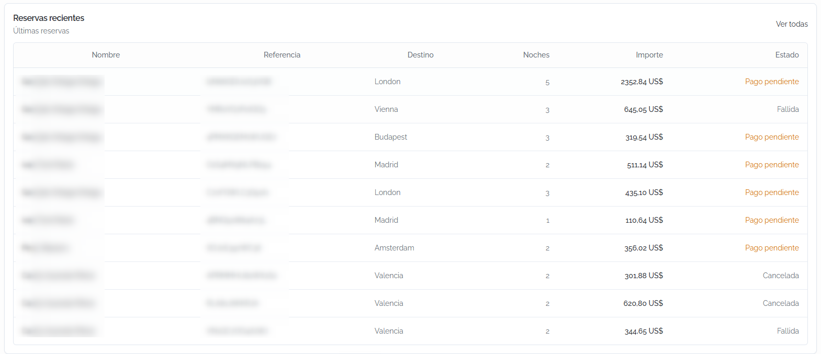
Task: Click the Nombre column header
Action: (x=106, y=55)
